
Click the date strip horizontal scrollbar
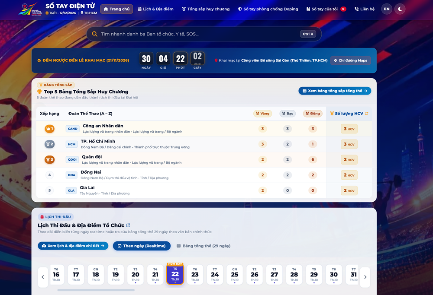click(96, 290)
